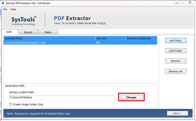Image resolution: width=196 pixels, height=121 pixels.
Task: Click Change to modify destination path
Action: pos(131,97)
